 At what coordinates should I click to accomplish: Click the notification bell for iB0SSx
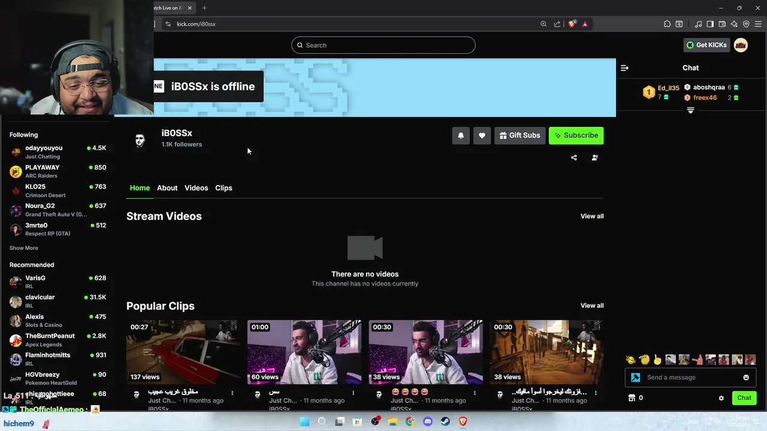click(x=461, y=135)
